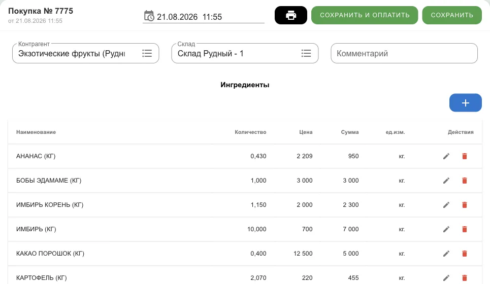Click the black print button
The image size is (490, 284).
290,15
